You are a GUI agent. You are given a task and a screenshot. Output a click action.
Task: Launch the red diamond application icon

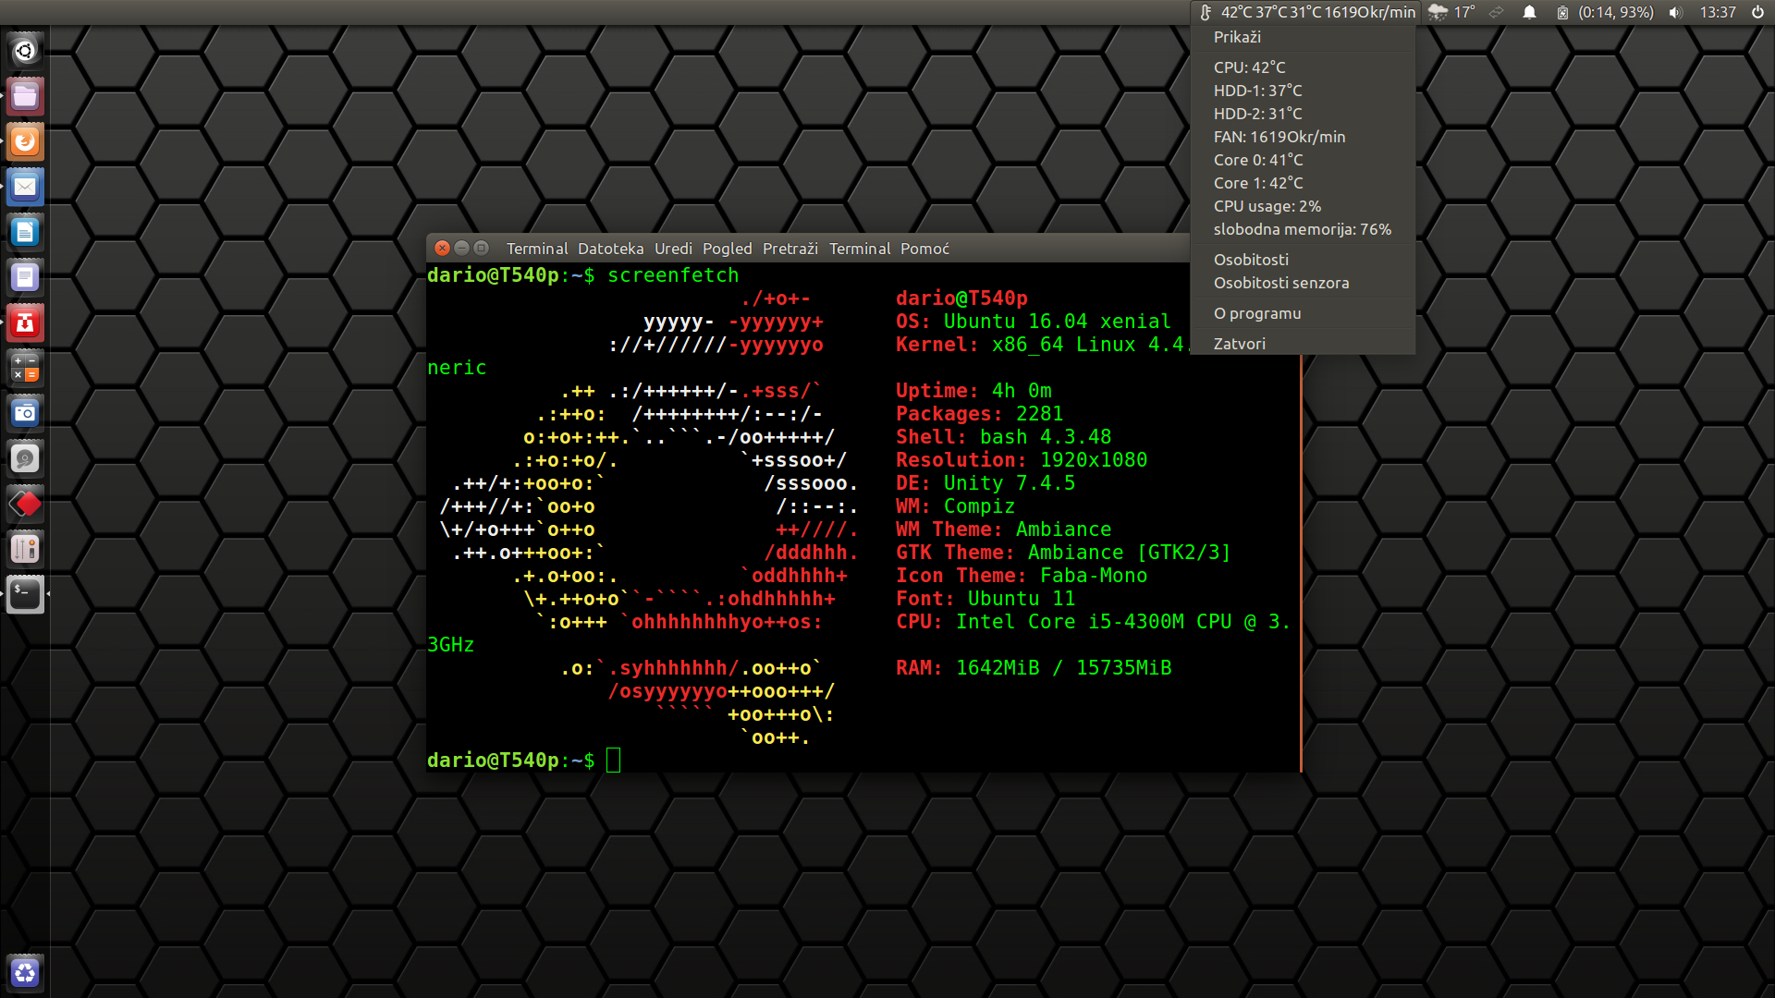pyautogui.click(x=25, y=504)
